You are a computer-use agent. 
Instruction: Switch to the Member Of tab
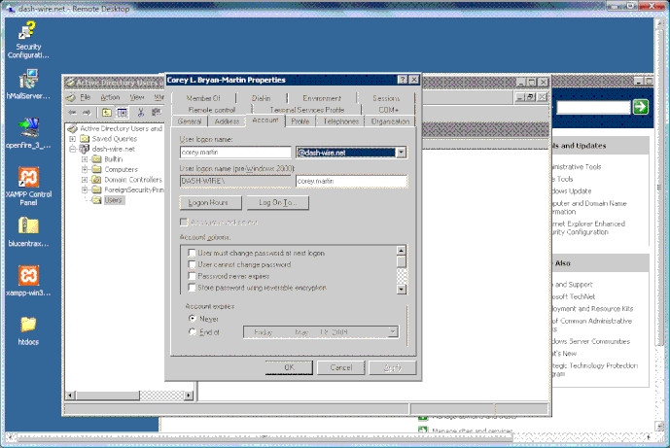point(203,98)
